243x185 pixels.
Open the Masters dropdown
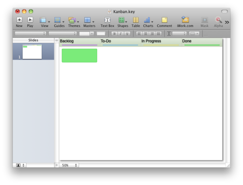coord(89,22)
